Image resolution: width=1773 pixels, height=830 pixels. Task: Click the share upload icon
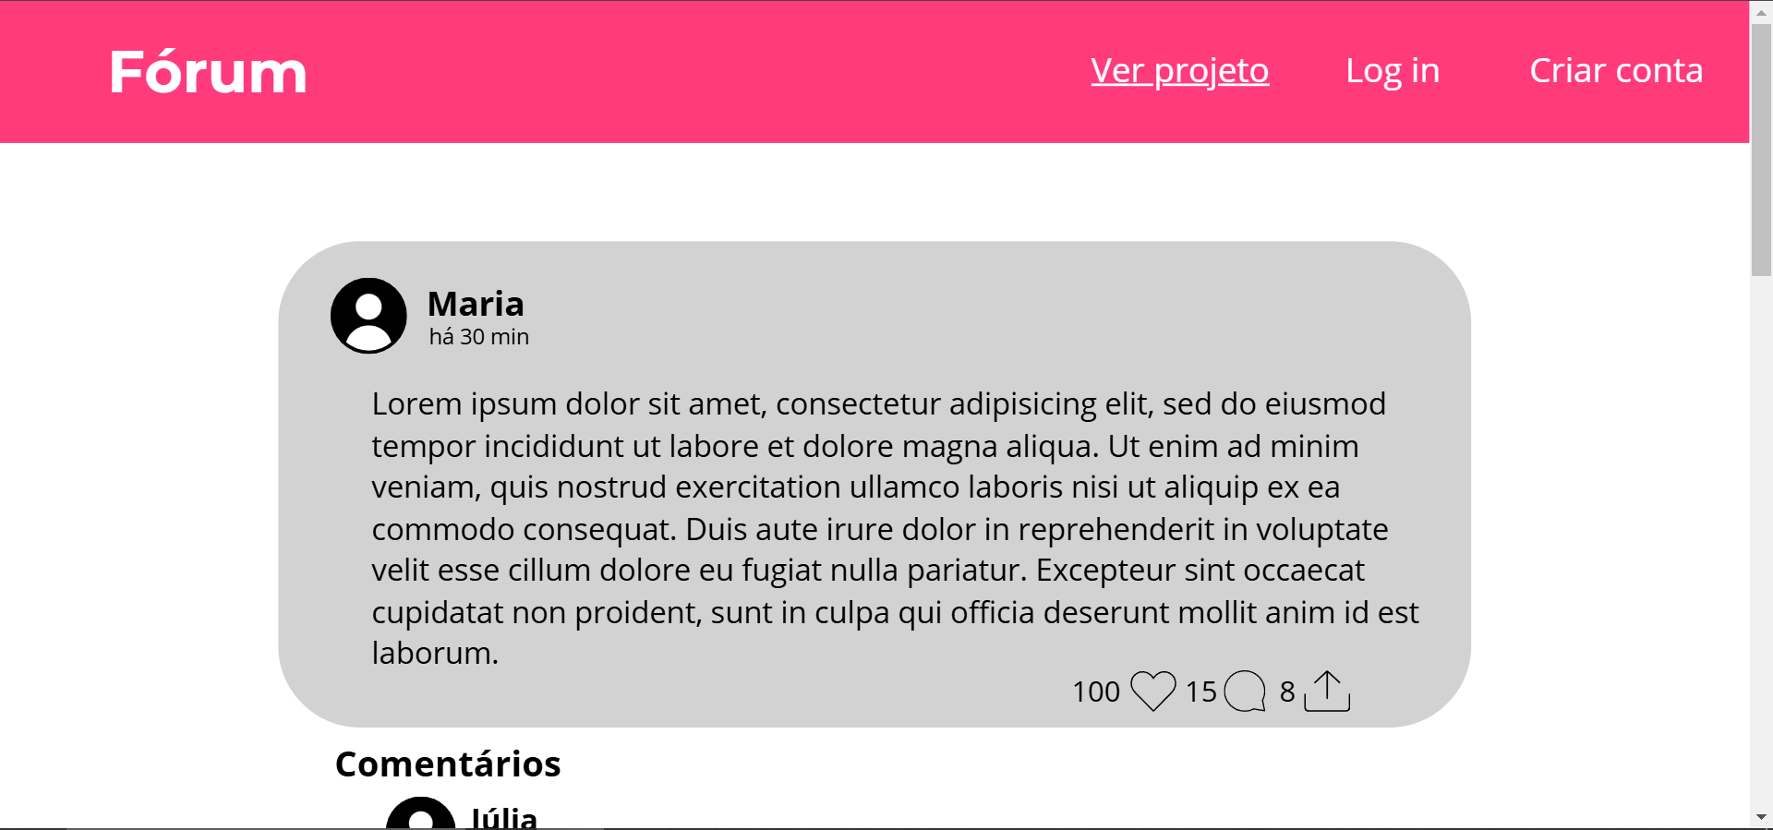(x=1327, y=692)
